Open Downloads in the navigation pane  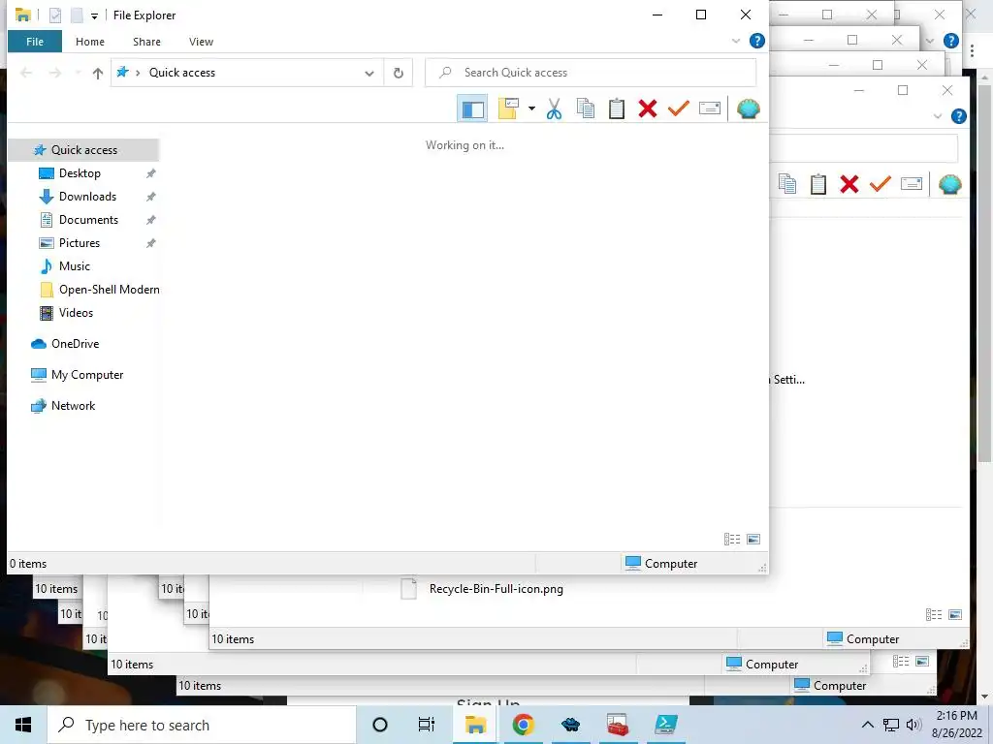point(87,197)
